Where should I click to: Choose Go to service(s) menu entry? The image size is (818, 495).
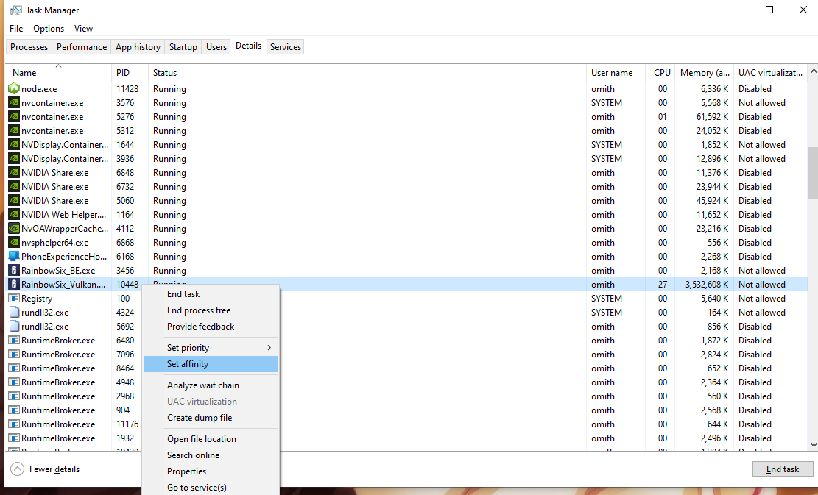211,487
